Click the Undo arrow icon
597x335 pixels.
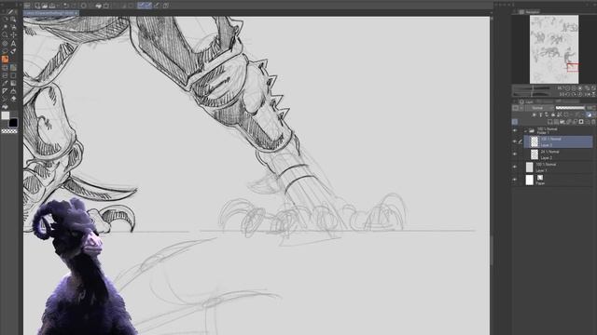tap(65, 6)
